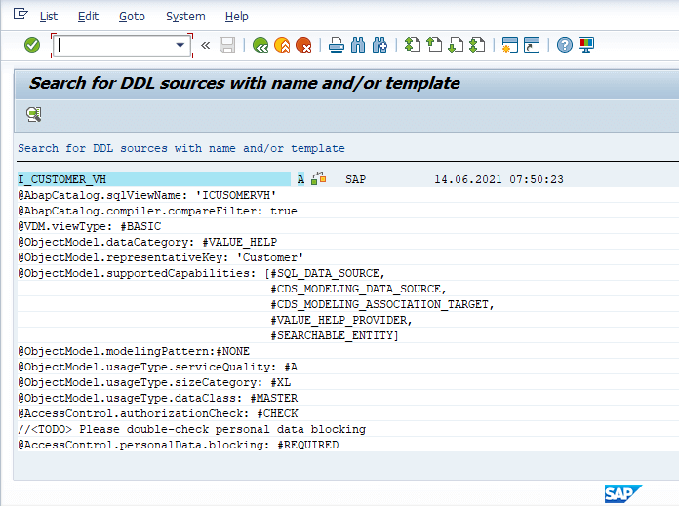Select the I_CUSTOMER_VH result row
This screenshot has width=679, height=506.
[x=154, y=179]
